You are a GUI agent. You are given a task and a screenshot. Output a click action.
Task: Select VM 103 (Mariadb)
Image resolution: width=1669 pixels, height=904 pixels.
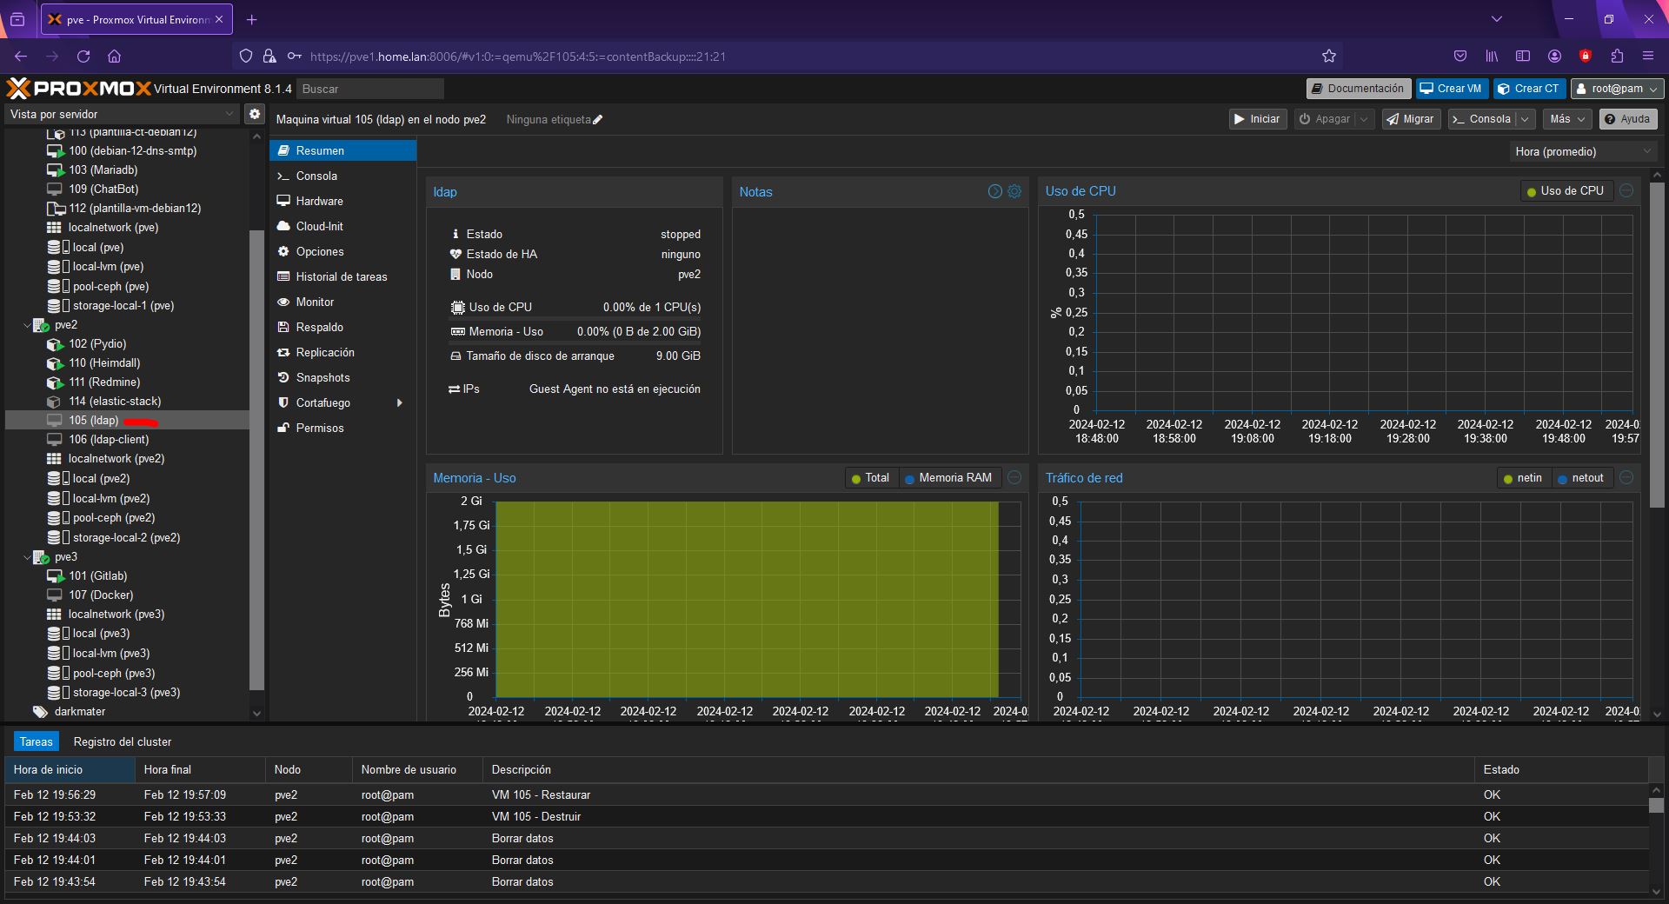pos(103,169)
